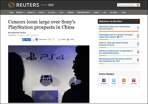Click the Trending on Reuters header
The width and height of the screenshot is (148, 104).
119,21
